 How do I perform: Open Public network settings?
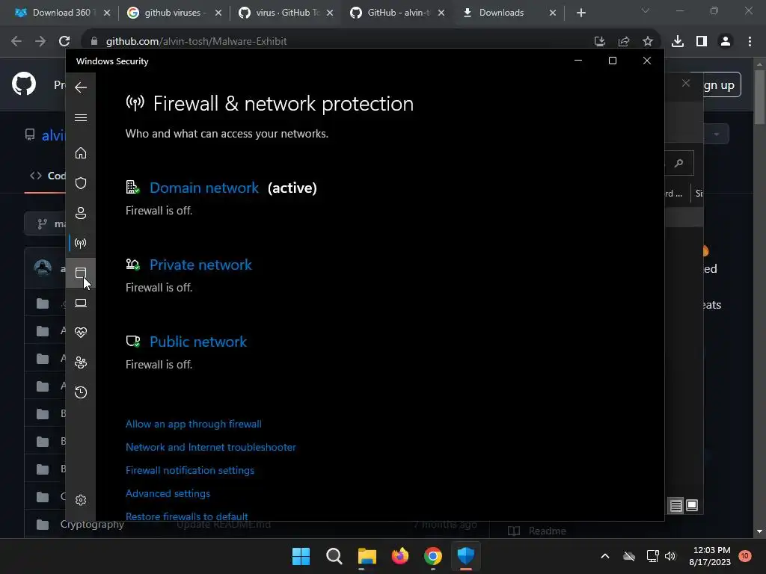(x=197, y=342)
